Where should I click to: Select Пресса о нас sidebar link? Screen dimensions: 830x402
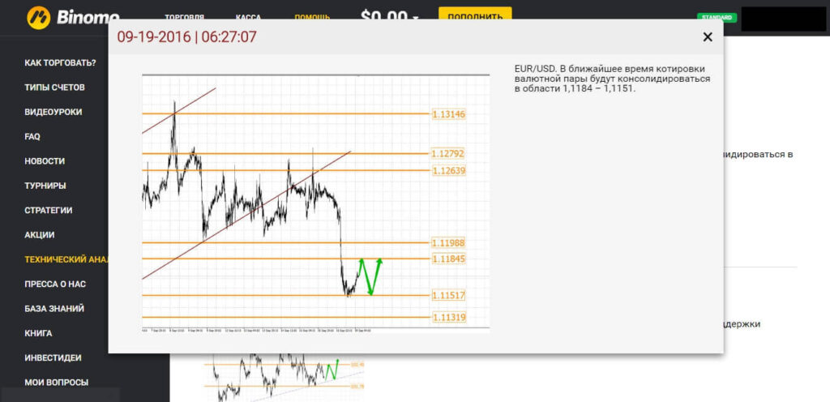(55, 284)
